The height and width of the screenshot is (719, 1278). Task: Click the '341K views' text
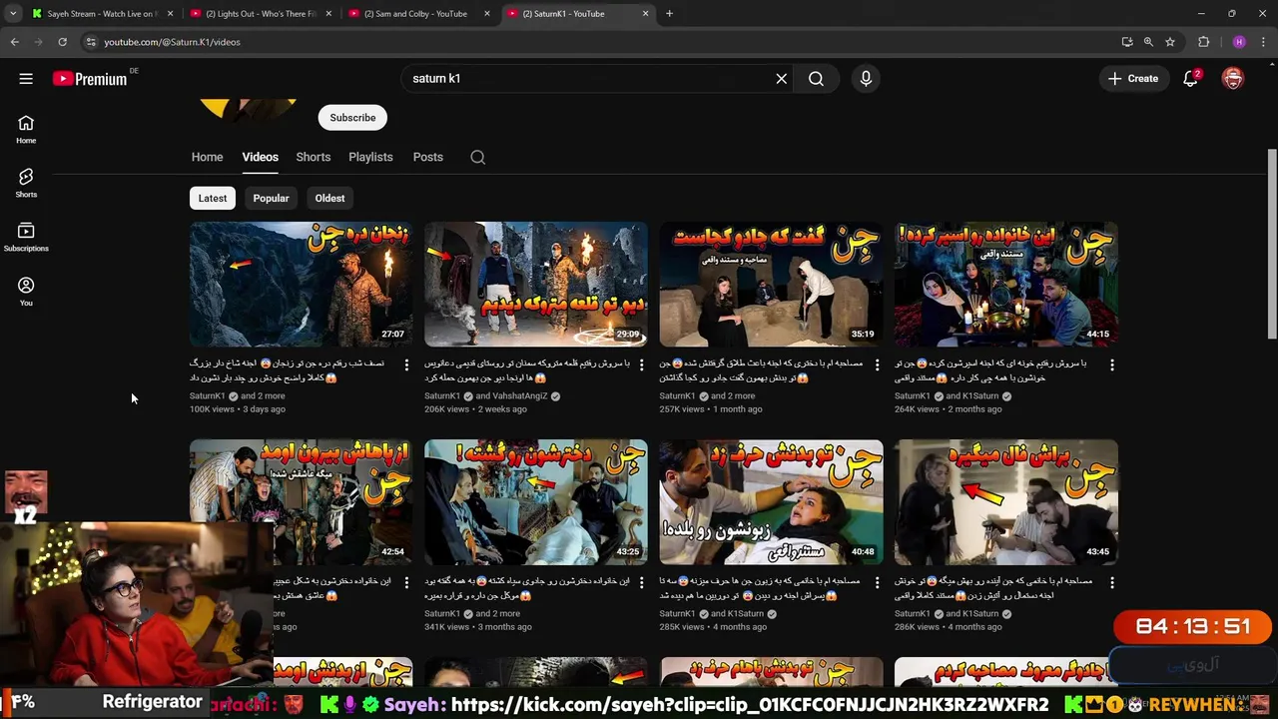click(x=446, y=627)
